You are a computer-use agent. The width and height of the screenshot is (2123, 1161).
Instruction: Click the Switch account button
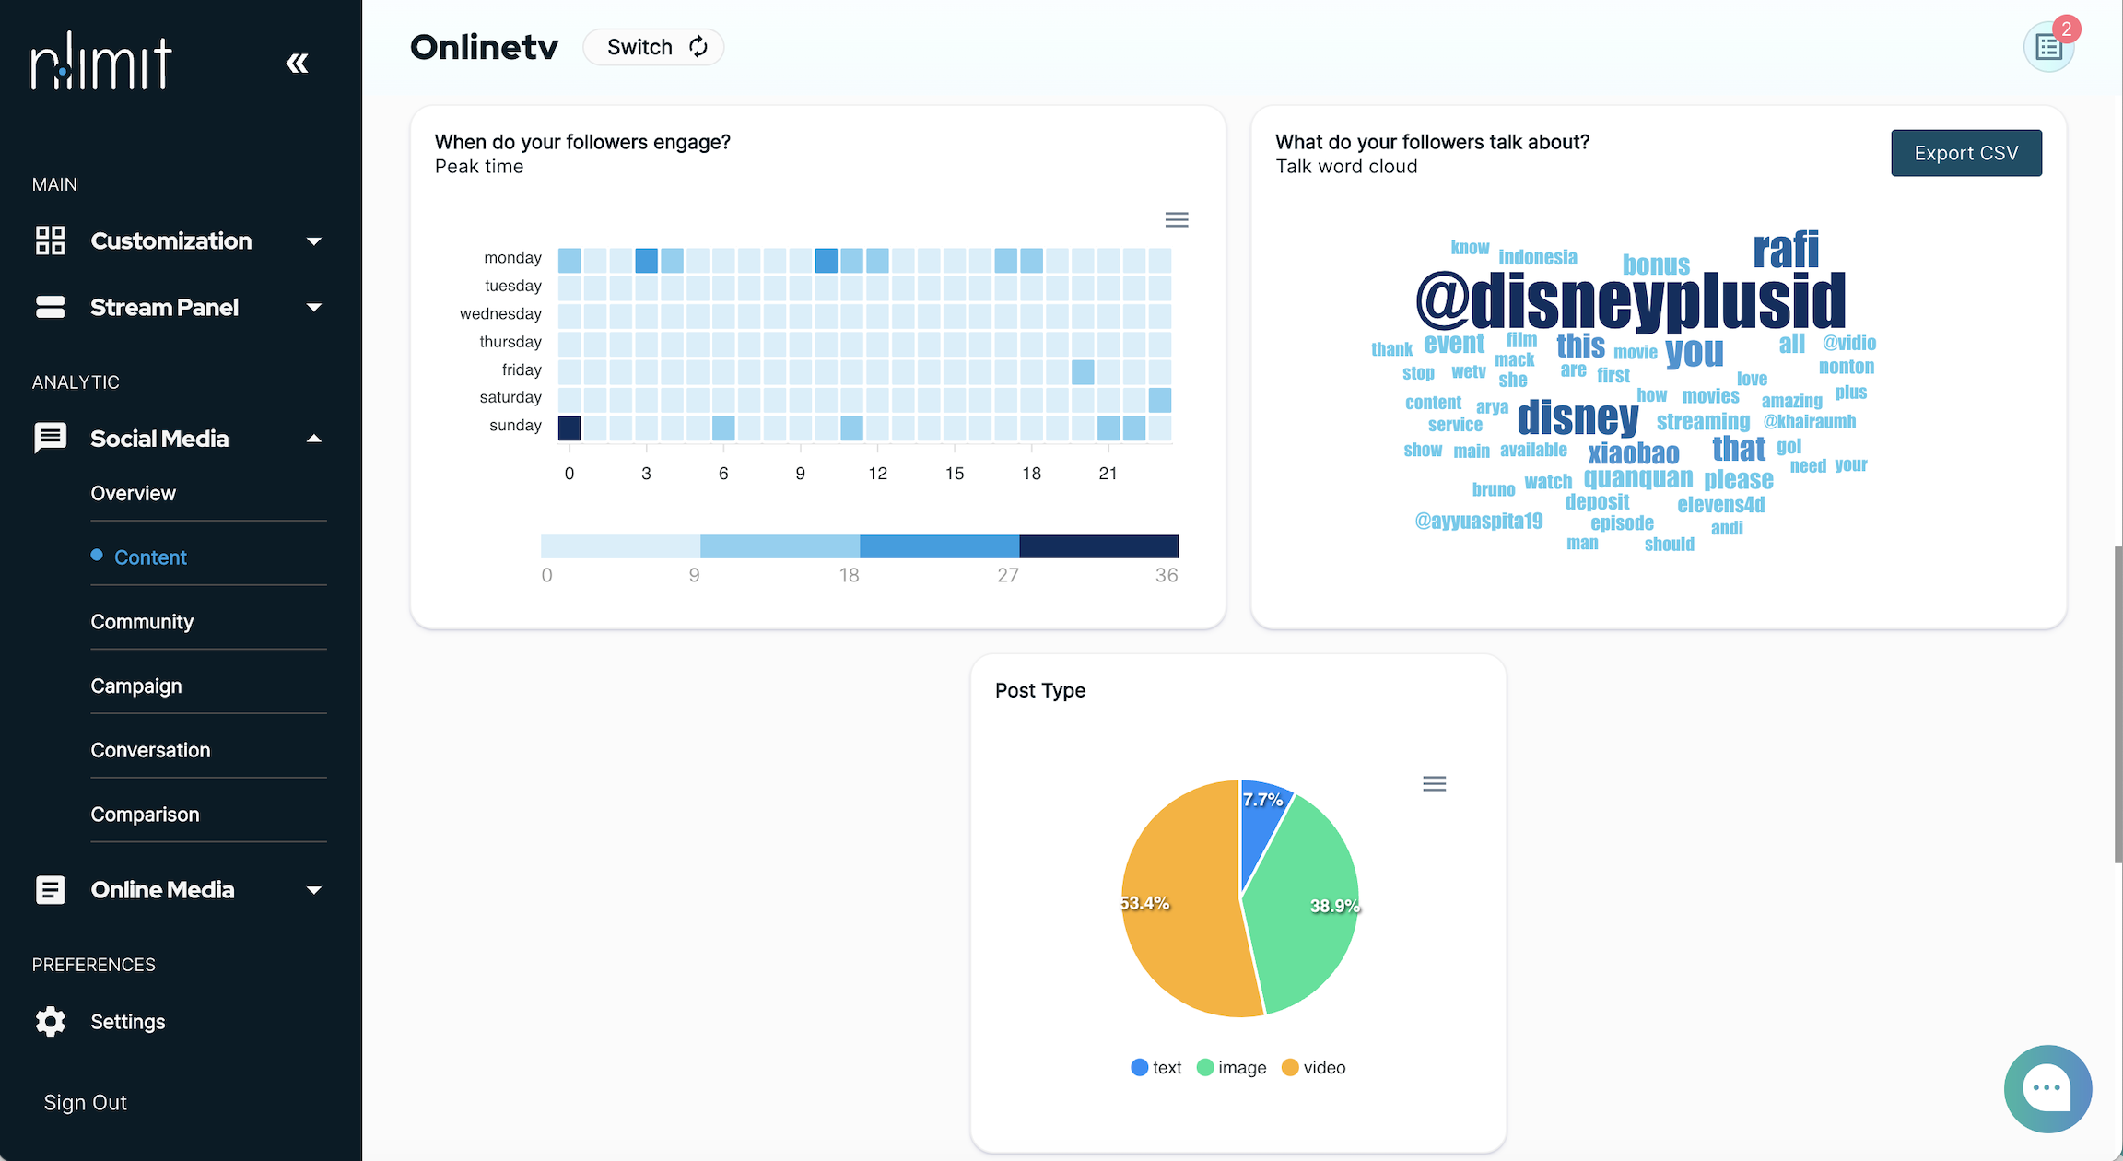[653, 47]
